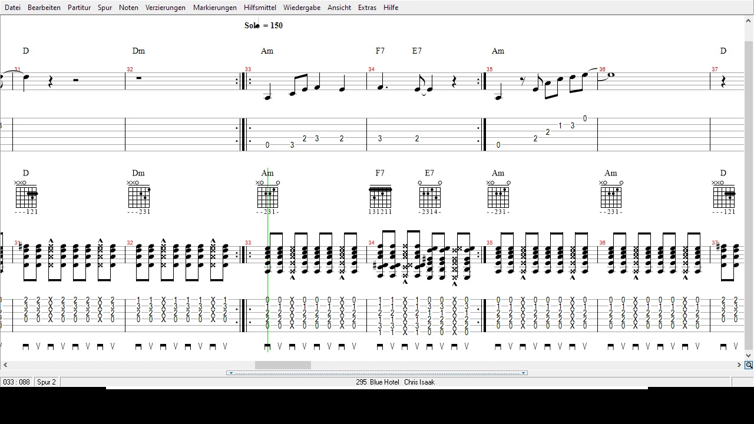Click the whole rest in measure 32 top staff
This screenshot has width=754, height=424.
coord(139,77)
